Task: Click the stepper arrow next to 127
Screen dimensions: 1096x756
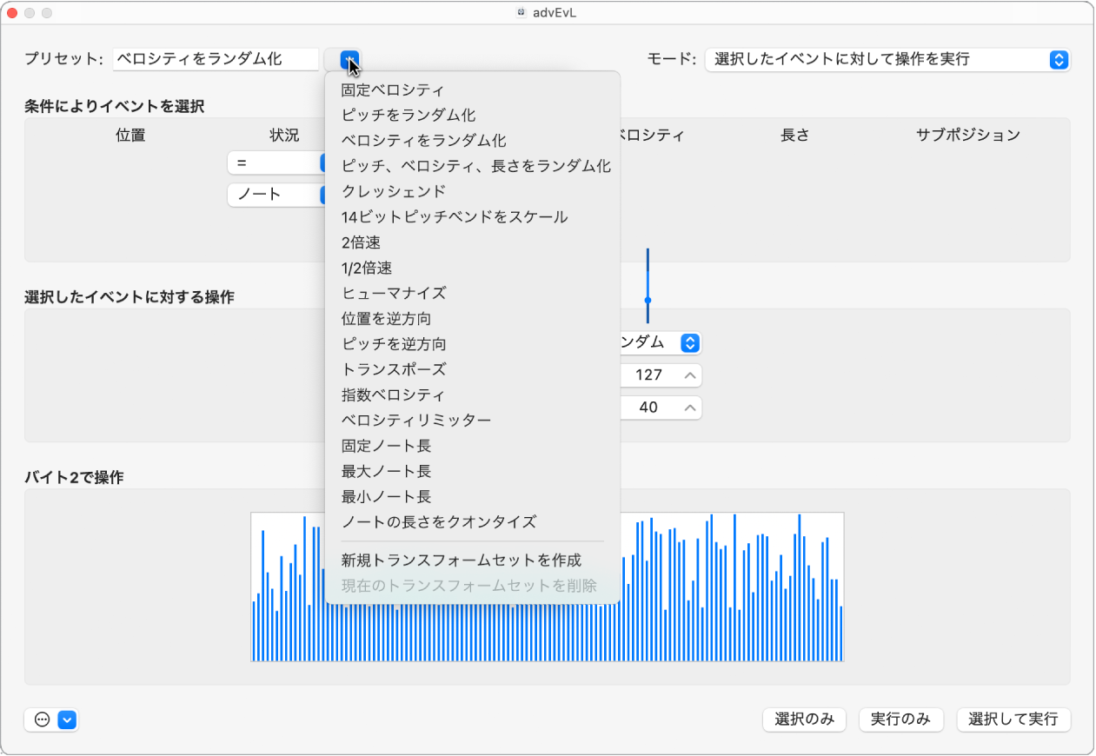Action: pyautogui.click(x=689, y=375)
